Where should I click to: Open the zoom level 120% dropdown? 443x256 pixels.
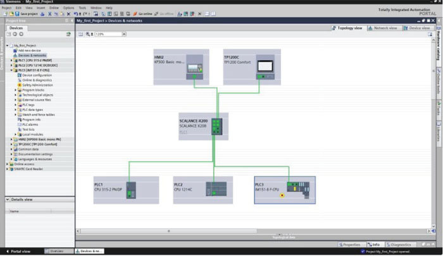[x=124, y=34]
